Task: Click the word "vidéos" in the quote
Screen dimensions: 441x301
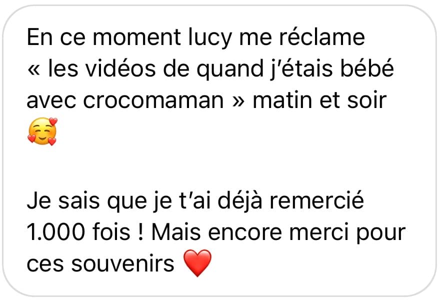Action: [x=120, y=68]
